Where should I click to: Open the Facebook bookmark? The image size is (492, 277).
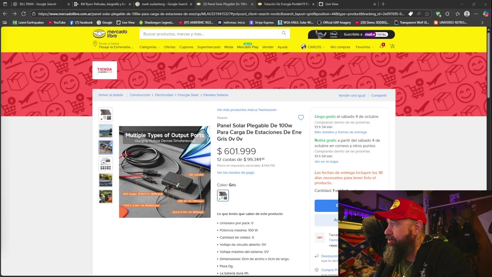[81, 22]
